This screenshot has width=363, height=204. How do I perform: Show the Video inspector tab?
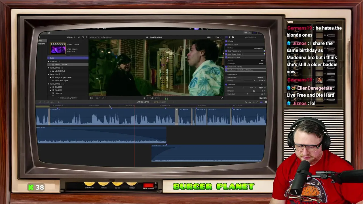click(x=226, y=37)
